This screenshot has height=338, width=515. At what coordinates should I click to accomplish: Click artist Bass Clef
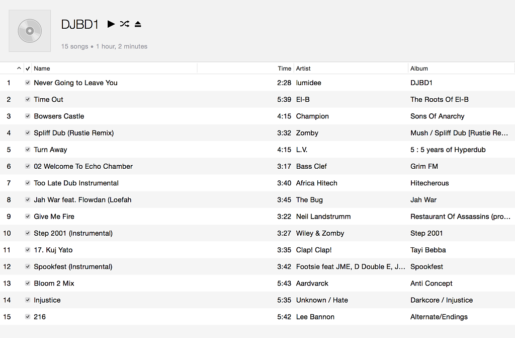(311, 166)
